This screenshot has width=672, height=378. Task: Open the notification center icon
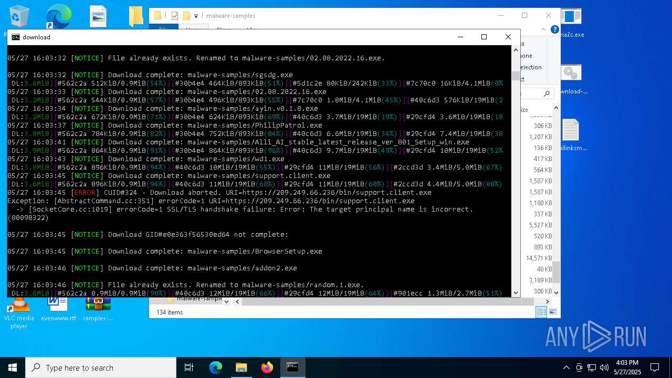[x=655, y=367]
